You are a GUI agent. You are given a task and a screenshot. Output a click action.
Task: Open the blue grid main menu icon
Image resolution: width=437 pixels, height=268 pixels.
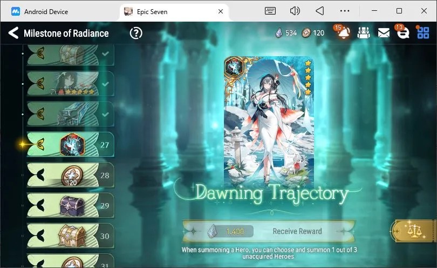click(423, 32)
